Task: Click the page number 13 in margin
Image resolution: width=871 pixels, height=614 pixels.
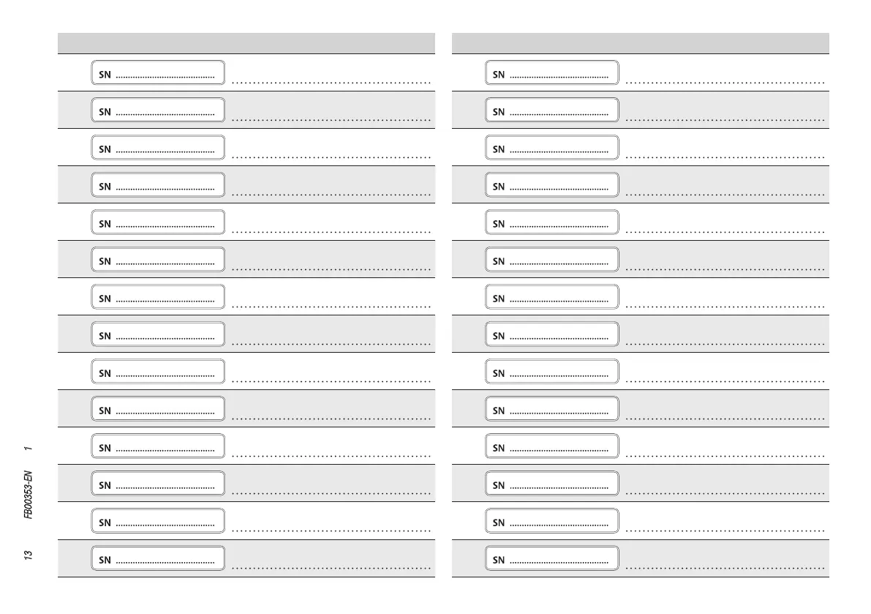Action: click(28, 555)
